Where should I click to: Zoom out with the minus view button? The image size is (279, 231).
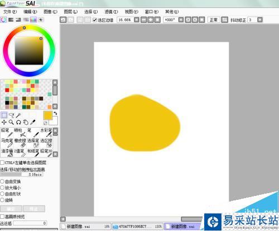(143, 19)
